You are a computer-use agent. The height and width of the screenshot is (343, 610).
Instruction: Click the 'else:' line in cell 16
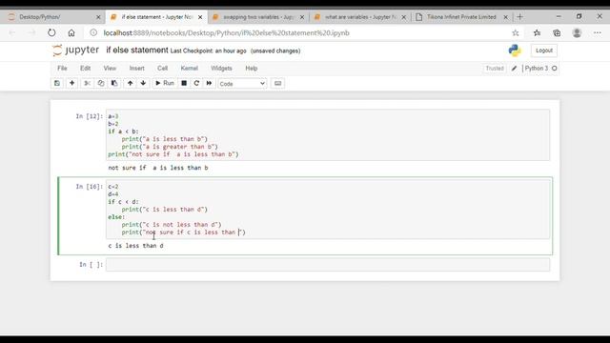(x=116, y=217)
